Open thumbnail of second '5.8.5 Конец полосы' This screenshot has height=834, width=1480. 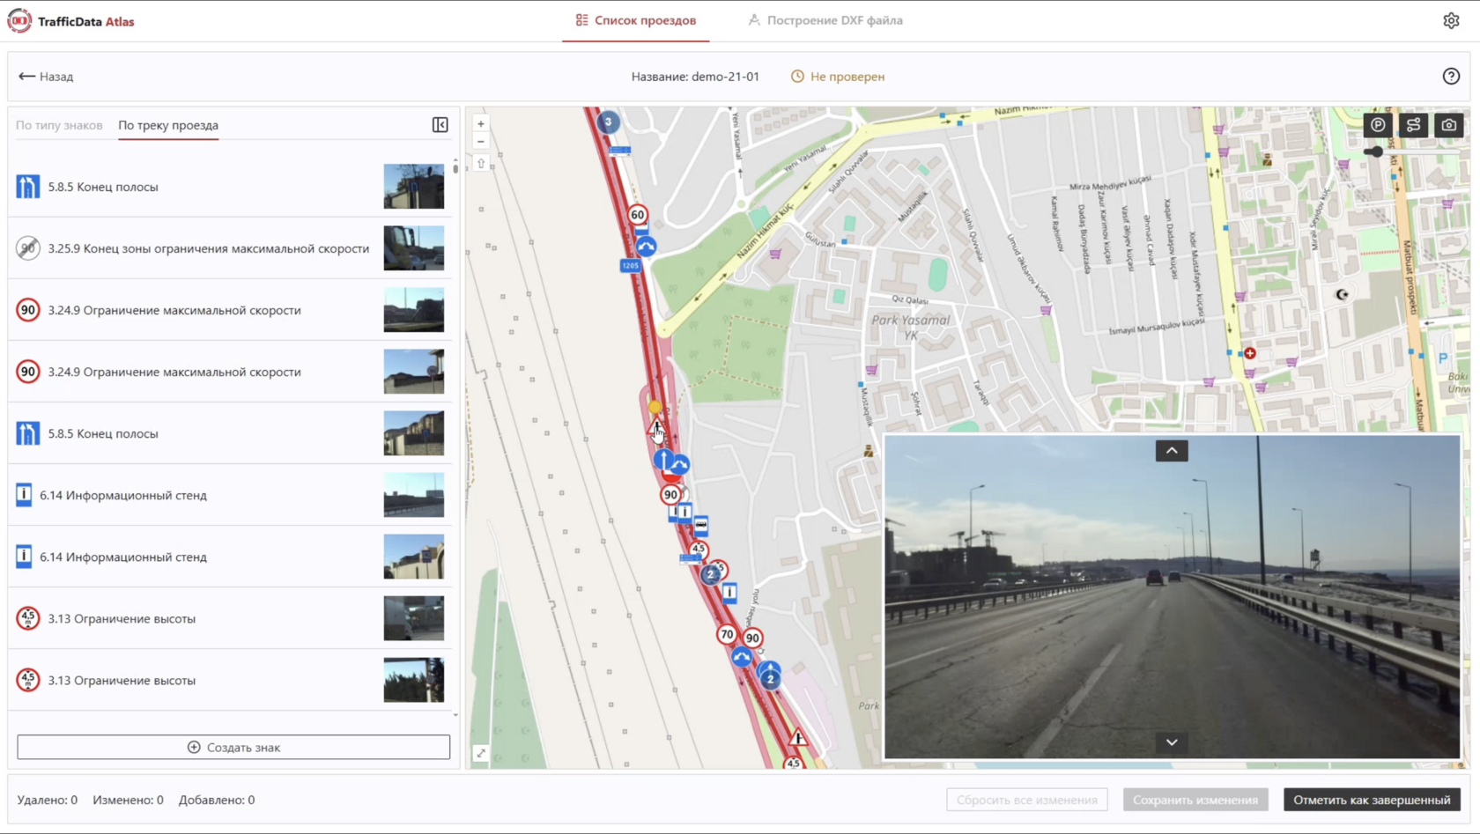tap(414, 433)
